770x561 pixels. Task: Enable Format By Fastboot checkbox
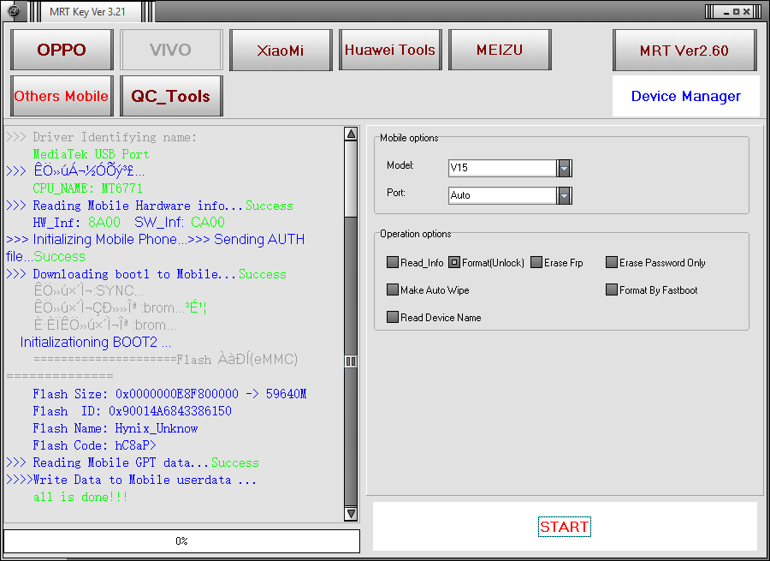tap(612, 289)
